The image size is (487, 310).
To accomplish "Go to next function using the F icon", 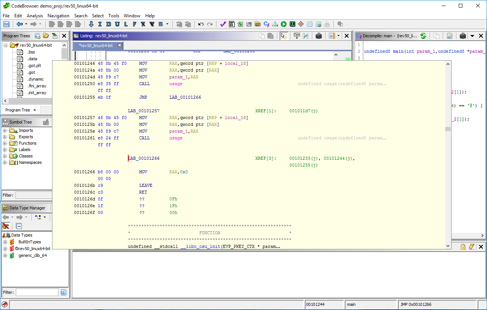I will (135, 24).
